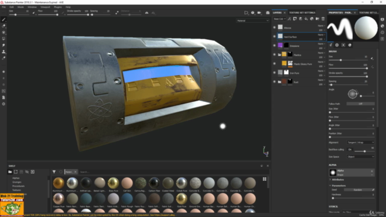Add a new folder in Layers toolbar
Screen dimensions: 386x217
tap(318, 19)
